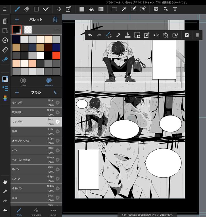Select the ふちペン brush
The image size is (206, 217).
pyautogui.click(x=36, y=188)
